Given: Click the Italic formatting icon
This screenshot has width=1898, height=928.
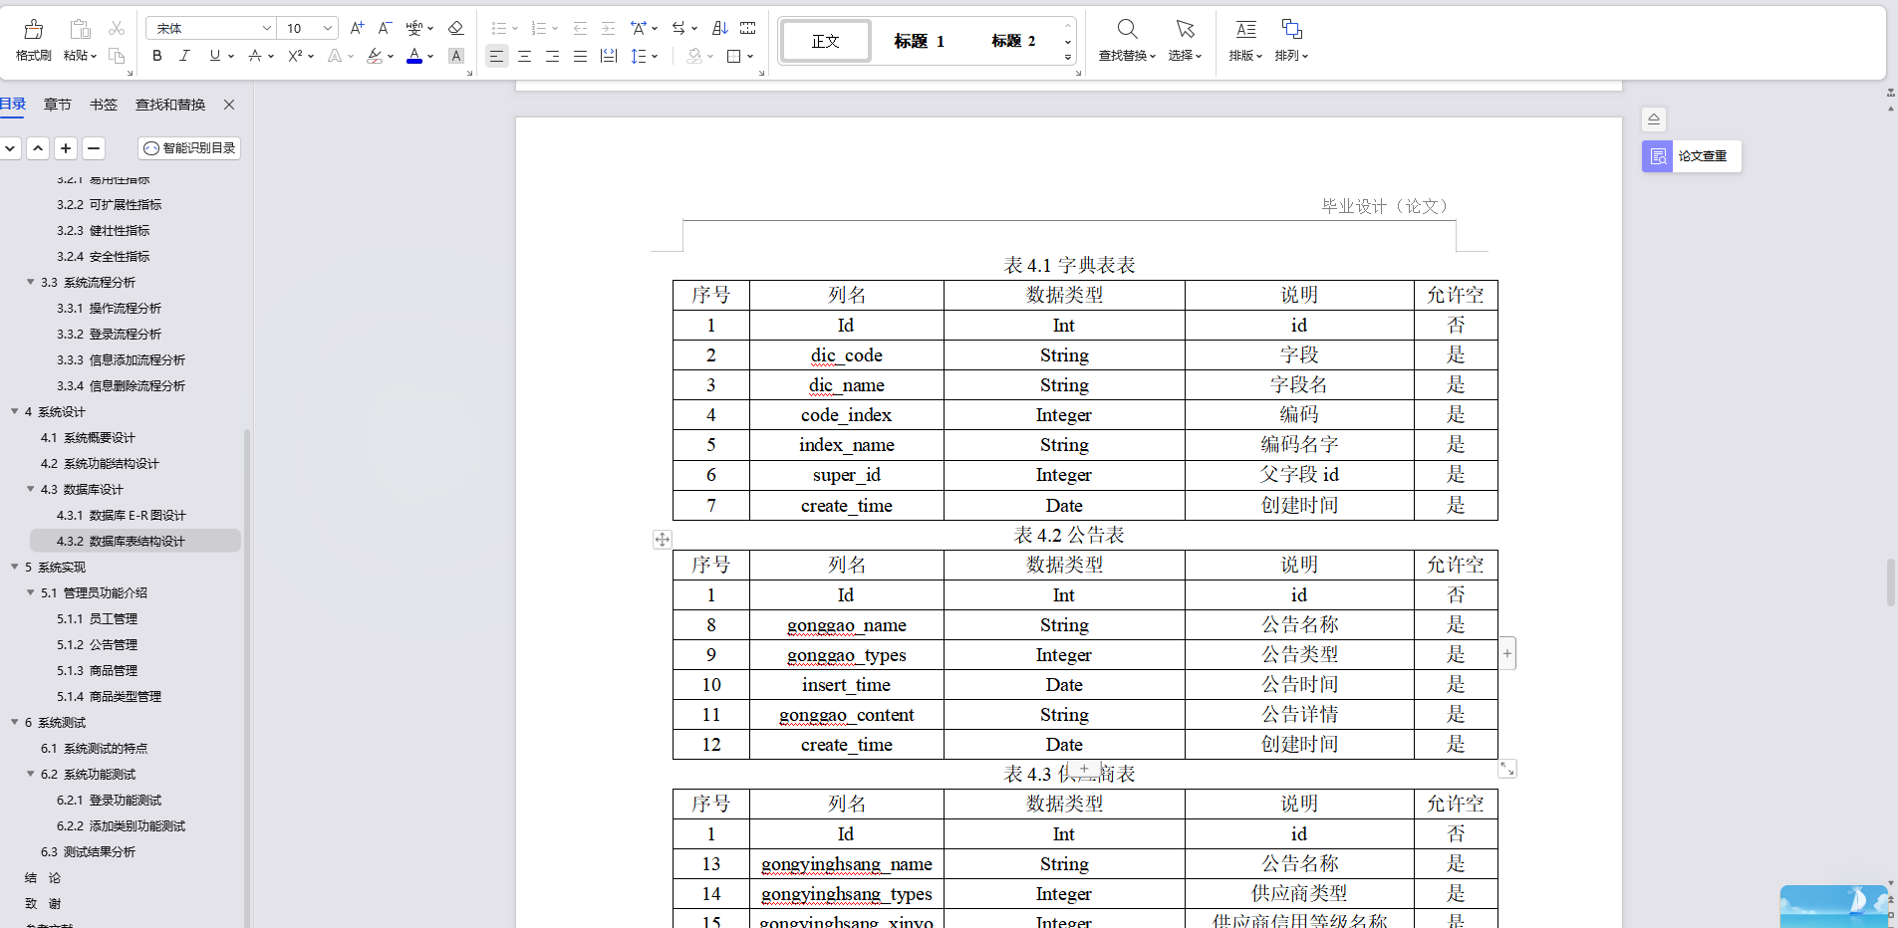Looking at the screenshot, I should tap(185, 56).
